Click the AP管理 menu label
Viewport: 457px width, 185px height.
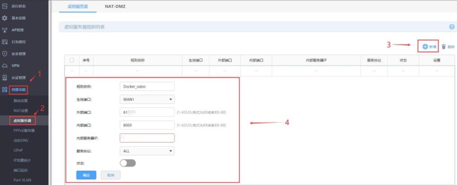pyautogui.click(x=17, y=30)
